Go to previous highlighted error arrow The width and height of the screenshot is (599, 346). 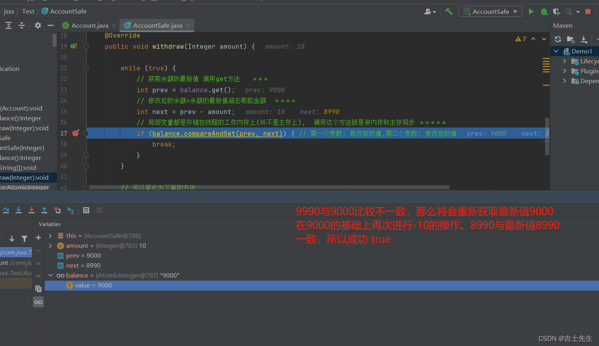(533, 39)
